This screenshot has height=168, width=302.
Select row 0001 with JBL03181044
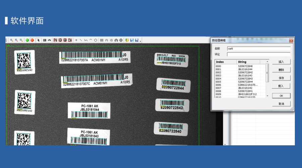(240, 69)
